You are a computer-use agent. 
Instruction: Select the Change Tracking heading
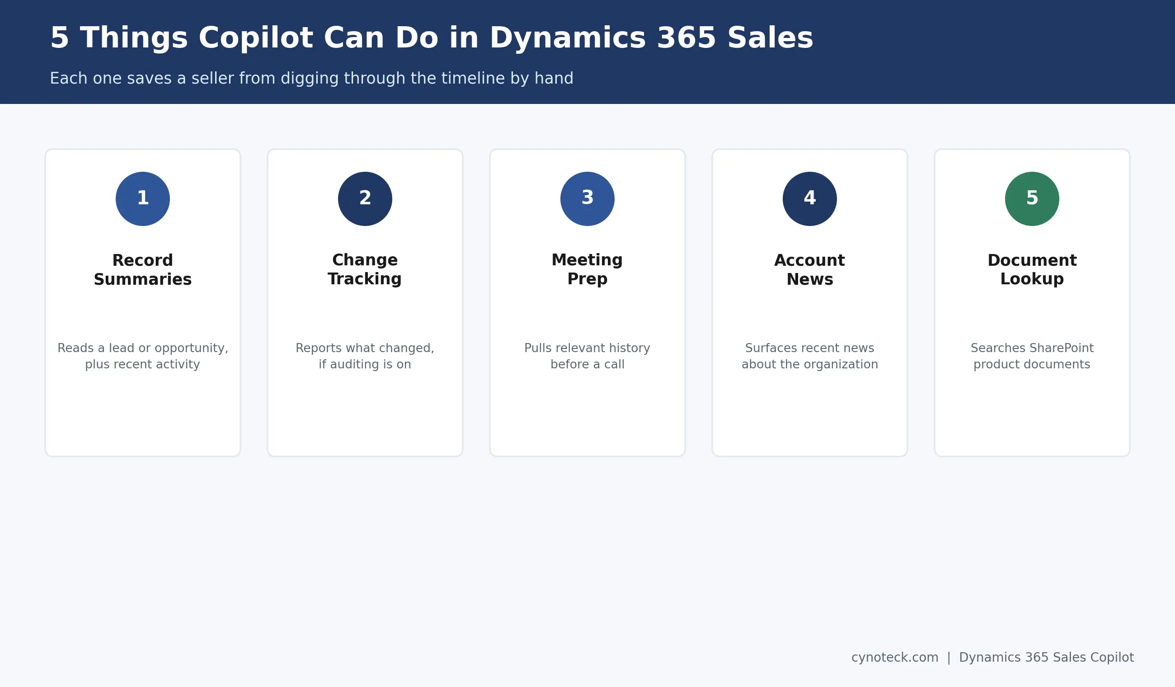coord(365,269)
